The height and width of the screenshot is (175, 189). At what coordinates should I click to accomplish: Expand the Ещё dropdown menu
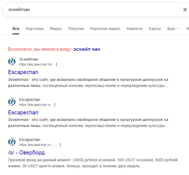point(173,29)
